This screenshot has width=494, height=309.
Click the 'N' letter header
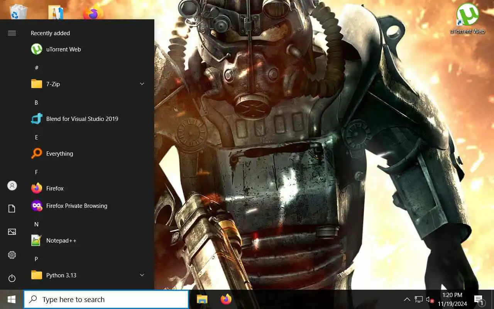[x=36, y=224]
